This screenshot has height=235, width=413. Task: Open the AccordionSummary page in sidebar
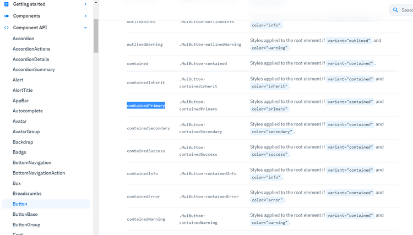coord(34,69)
